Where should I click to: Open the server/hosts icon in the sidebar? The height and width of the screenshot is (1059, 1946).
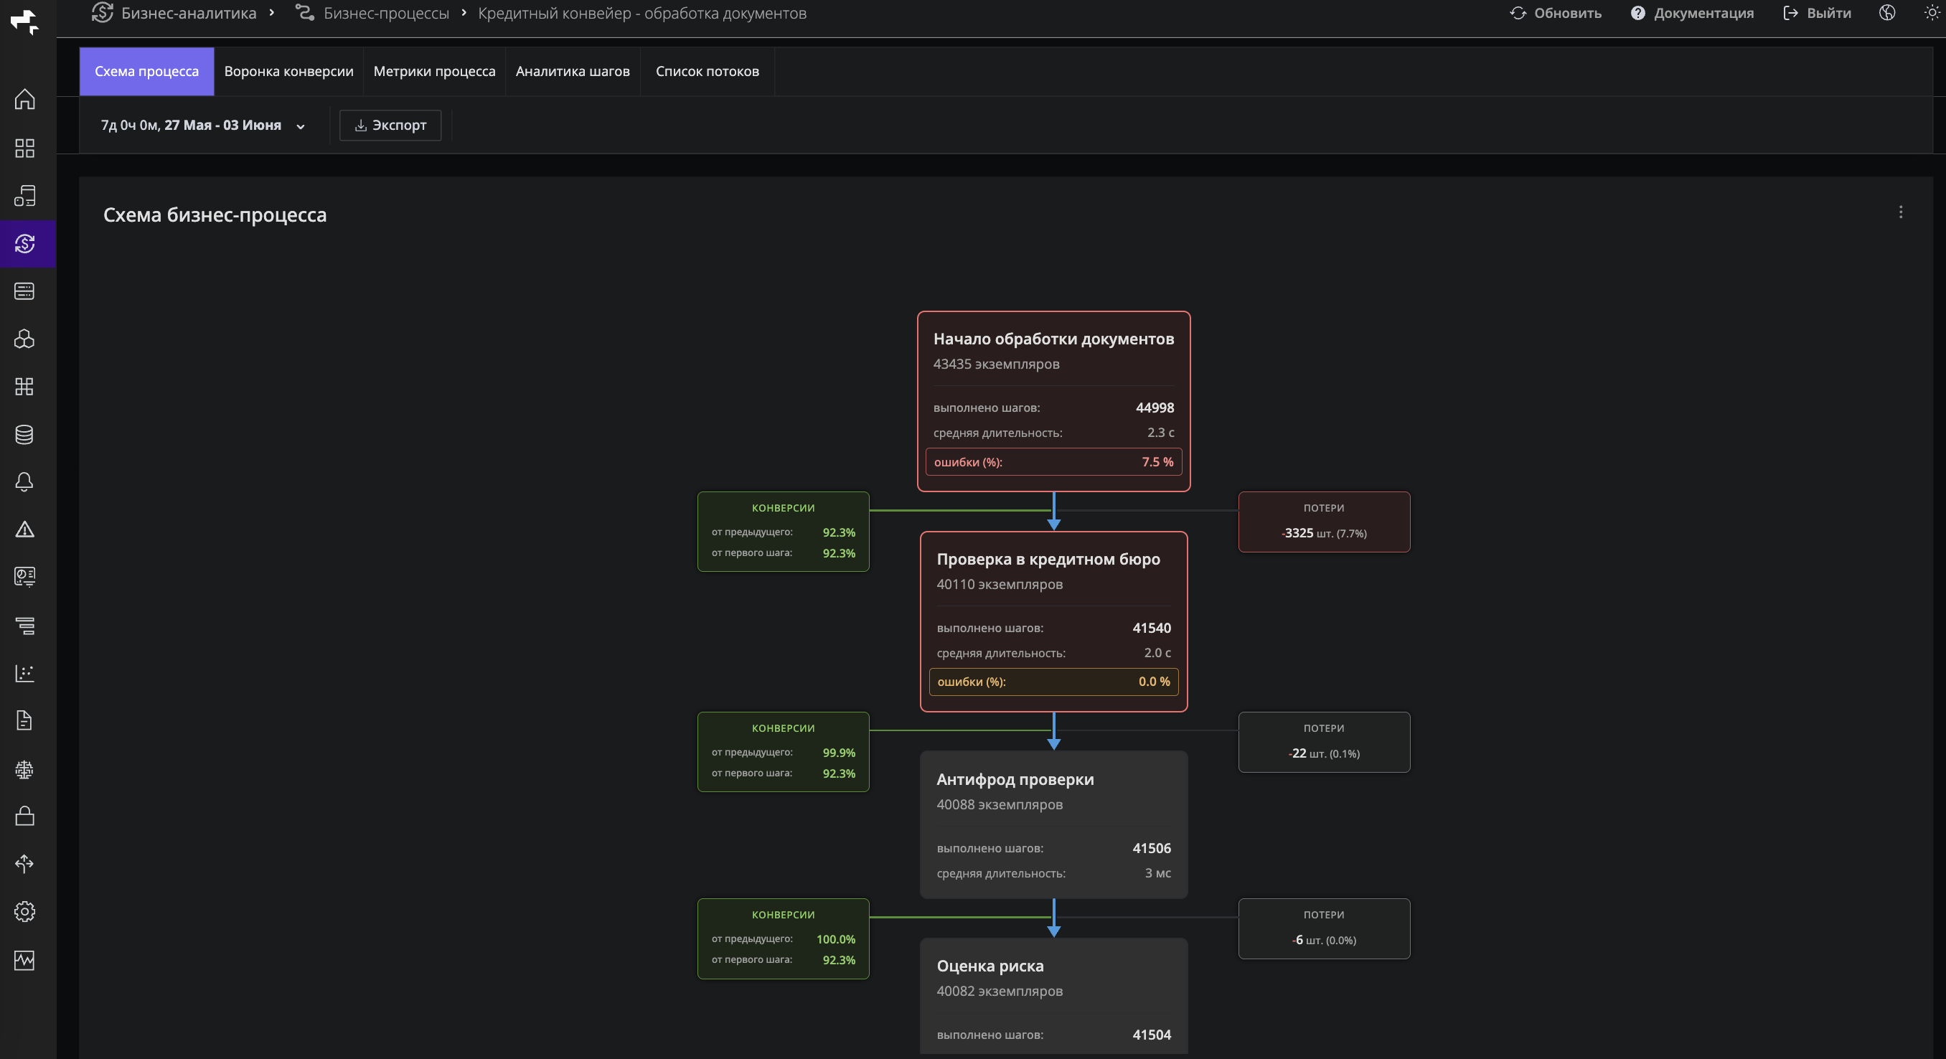(25, 291)
